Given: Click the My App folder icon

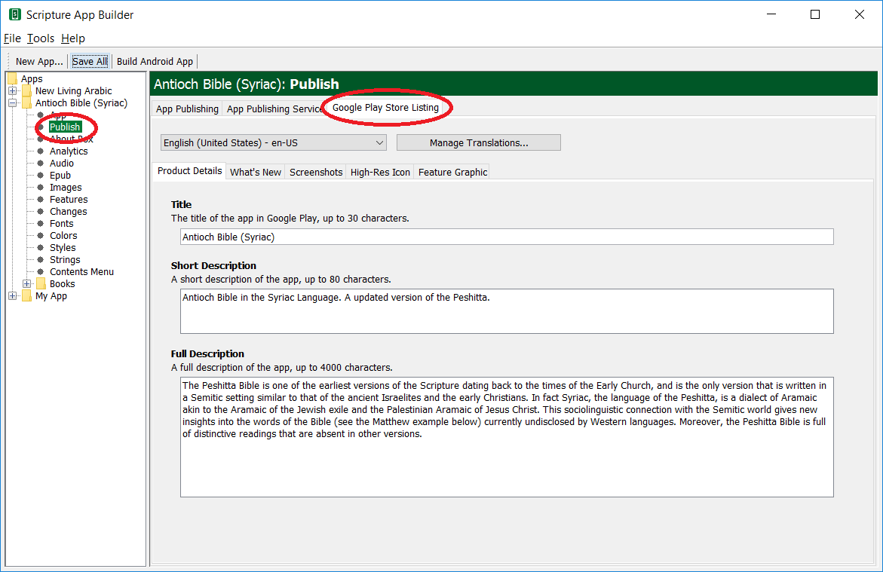Looking at the screenshot, I should (x=26, y=296).
